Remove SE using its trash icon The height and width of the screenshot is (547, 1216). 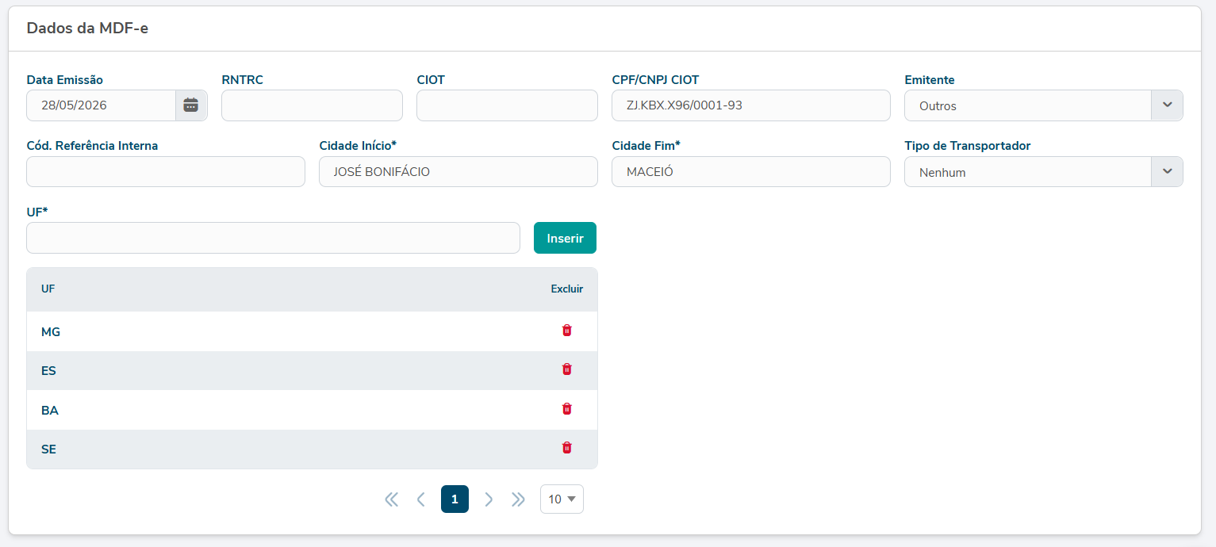tap(566, 448)
